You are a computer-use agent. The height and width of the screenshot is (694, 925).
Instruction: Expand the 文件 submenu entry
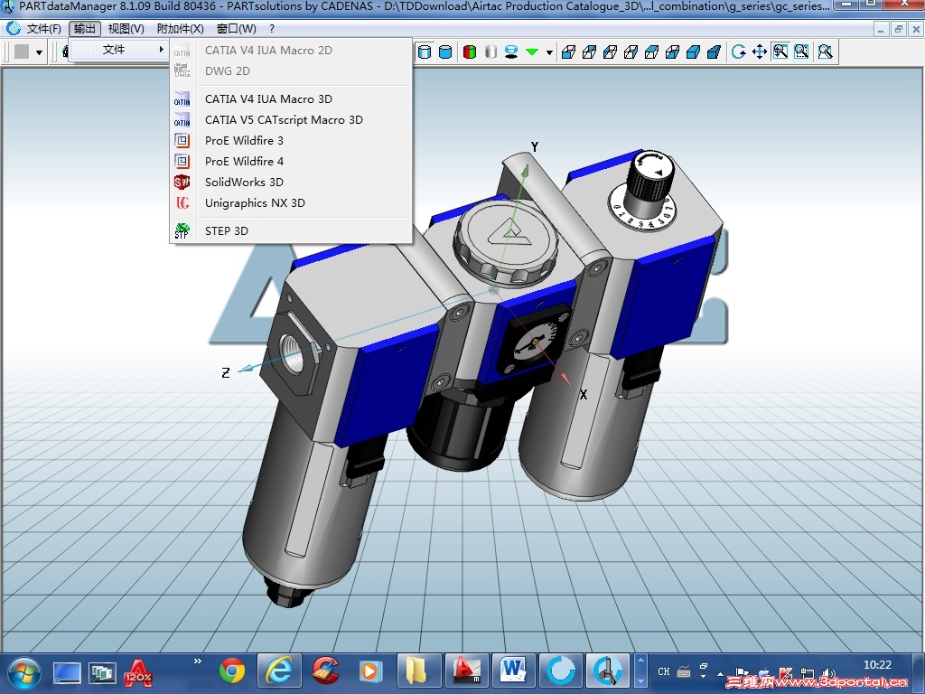tap(120, 50)
